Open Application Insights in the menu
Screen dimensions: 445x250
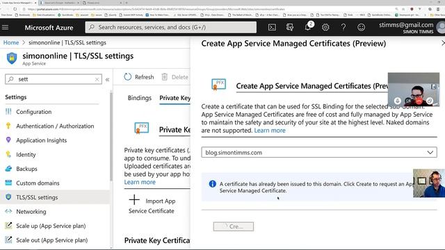coord(42,140)
